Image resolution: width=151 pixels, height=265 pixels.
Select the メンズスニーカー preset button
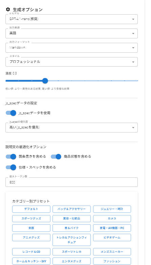pyautogui.click(x=112, y=252)
